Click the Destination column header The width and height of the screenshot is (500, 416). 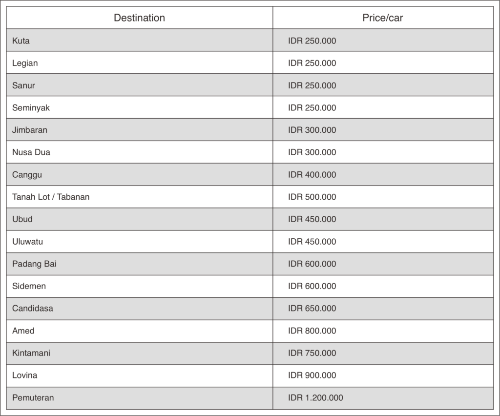click(139, 18)
